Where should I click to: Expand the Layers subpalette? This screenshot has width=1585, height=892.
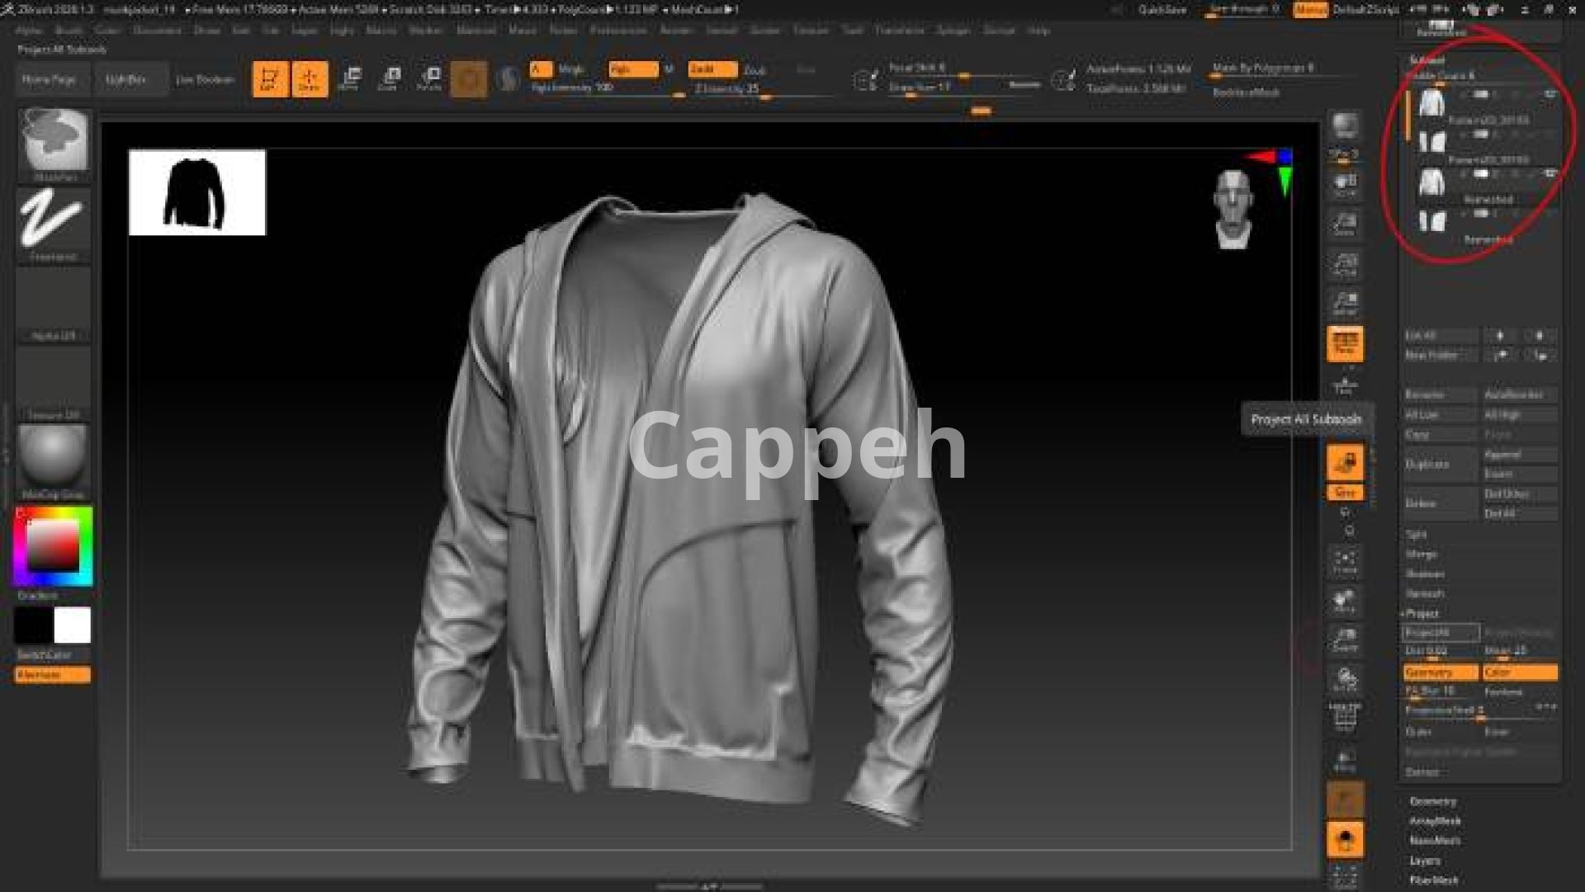pyautogui.click(x=1425, y=861)
